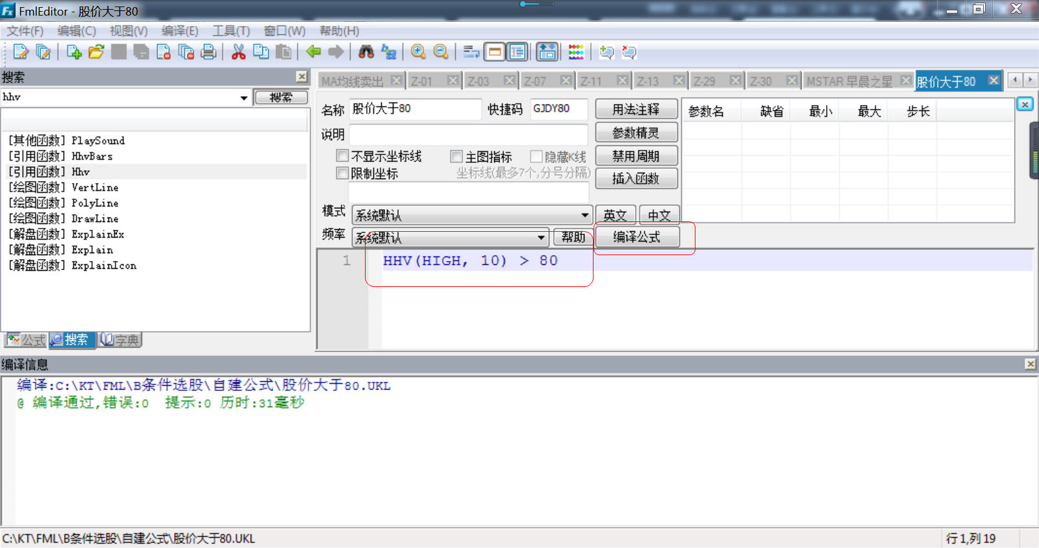Enable 不显示坐标线 checkbox
Viewport: 1039px width, 548px height.
pos(342,156)
